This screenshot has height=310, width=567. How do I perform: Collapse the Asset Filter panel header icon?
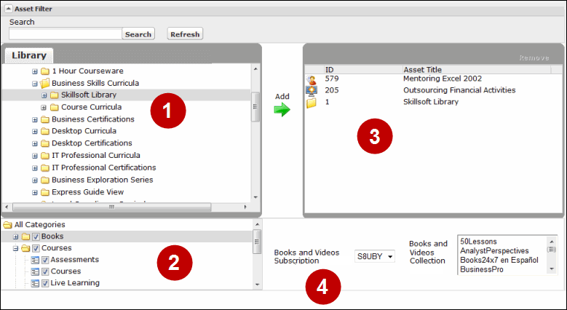click(9, 9)
